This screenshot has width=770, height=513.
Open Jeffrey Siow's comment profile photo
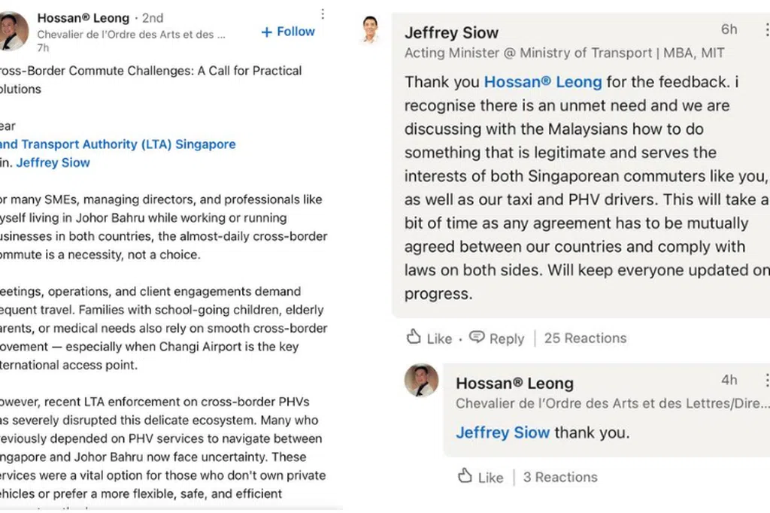click(x=370, y=29)
